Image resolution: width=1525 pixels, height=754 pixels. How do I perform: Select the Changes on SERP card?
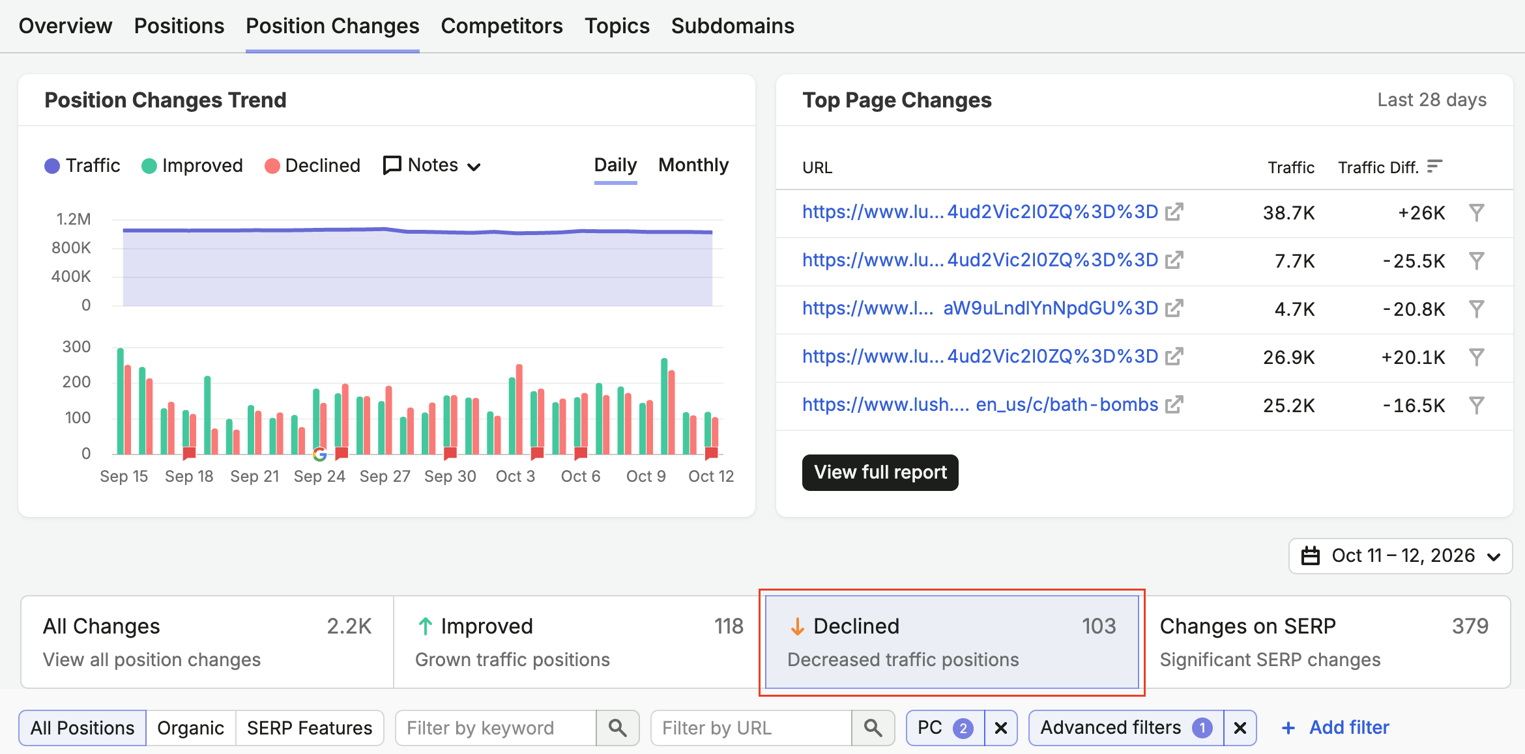1324,642
